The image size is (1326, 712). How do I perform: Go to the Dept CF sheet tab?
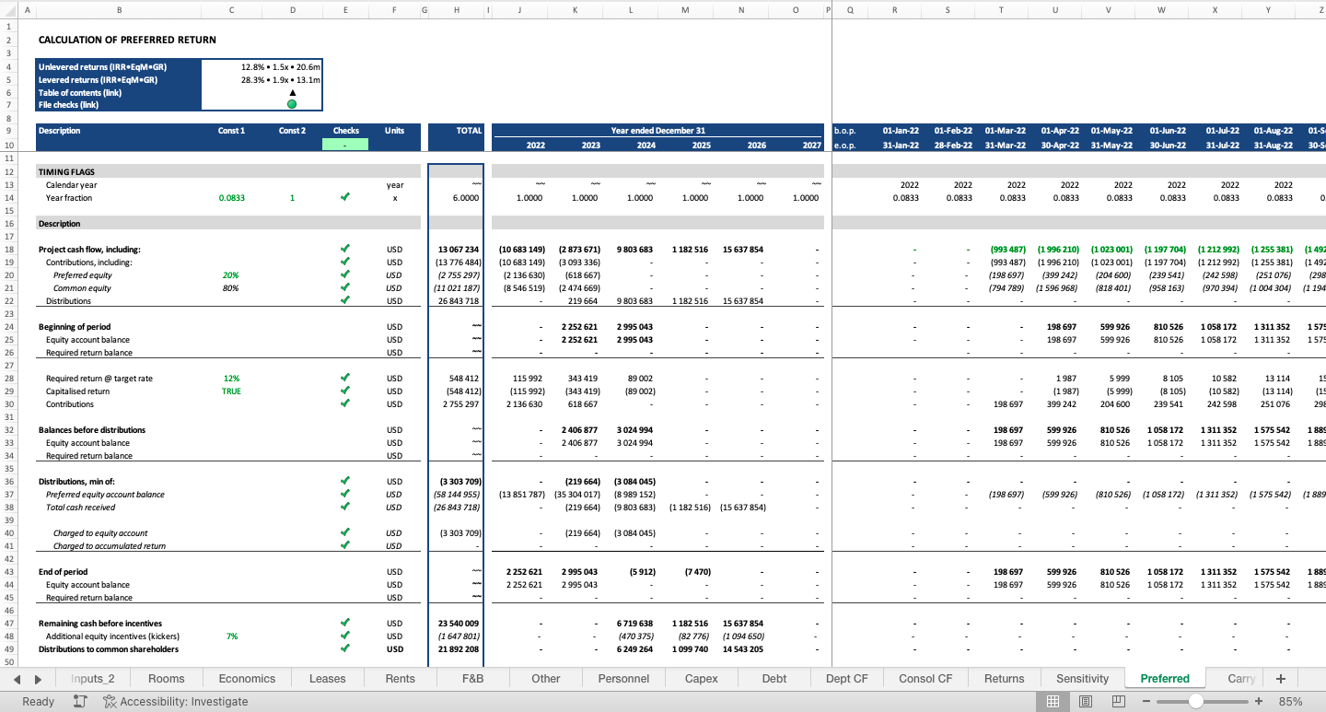coord(847,679)
